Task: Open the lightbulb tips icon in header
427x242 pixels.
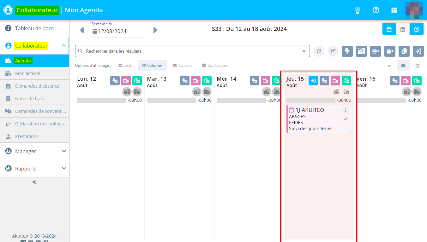Action: pyautogui.click(x=357, y=10)
